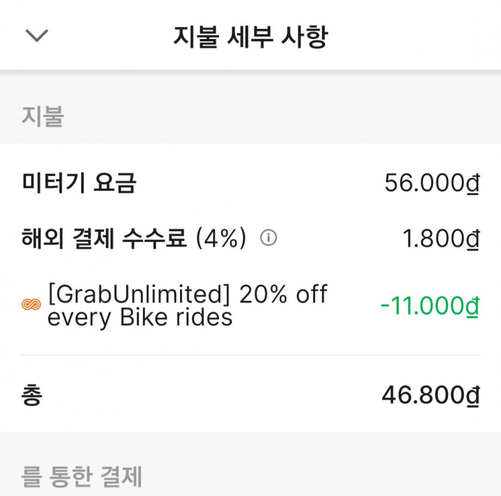This screenshot has width=501, height=496.
Task: Click the (4%) fee percentage text
Action: (221, 238)
